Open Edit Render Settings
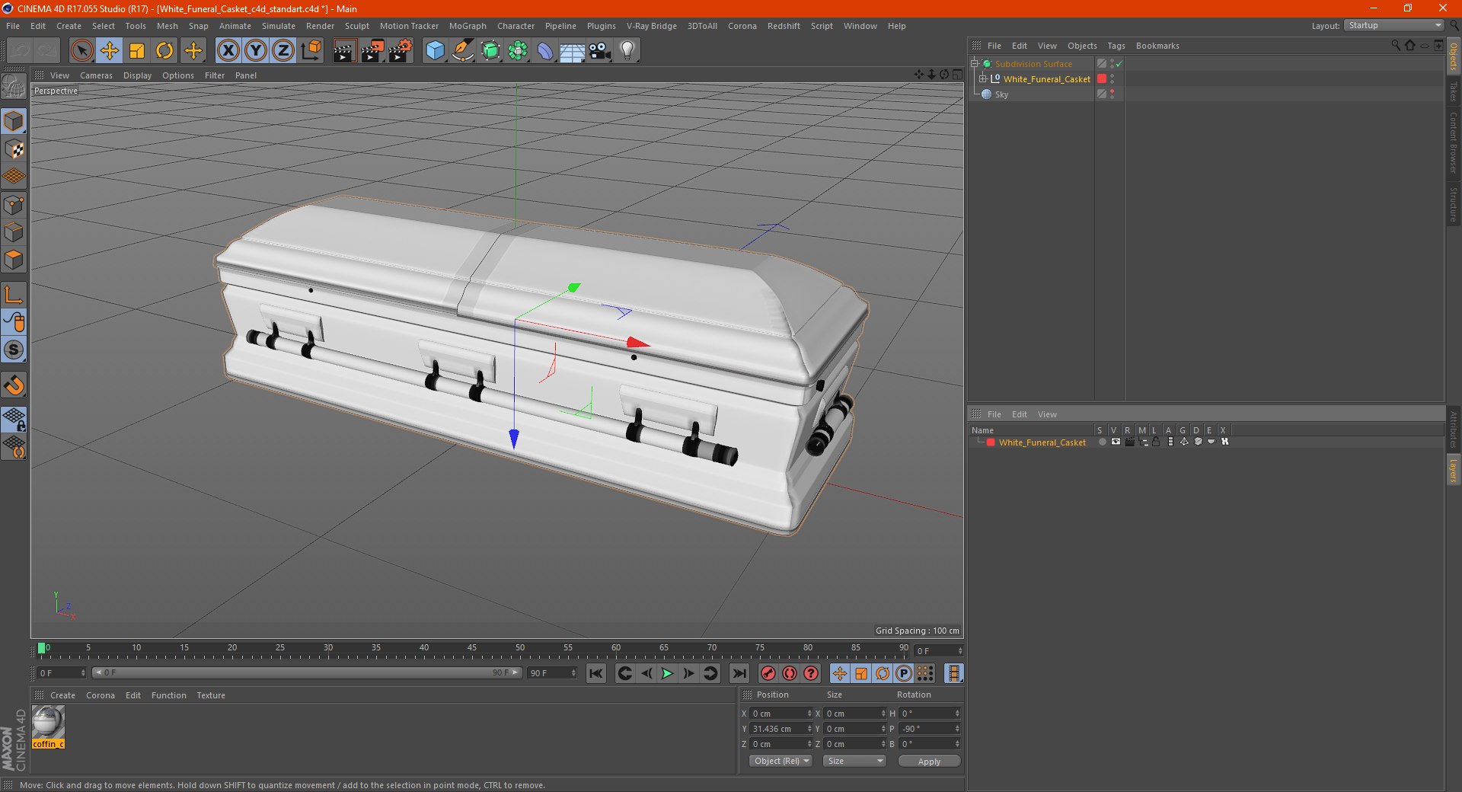This screenshot has width=1462, height=792. pos(400,51)
